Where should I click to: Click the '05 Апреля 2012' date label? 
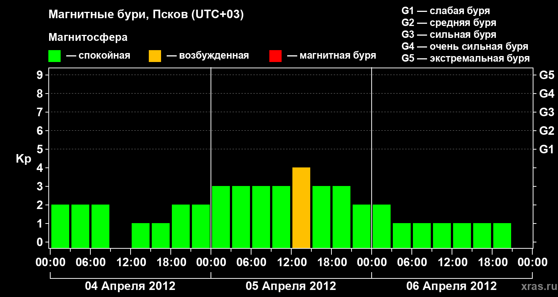pyautogui.click(x=291, y=286)
